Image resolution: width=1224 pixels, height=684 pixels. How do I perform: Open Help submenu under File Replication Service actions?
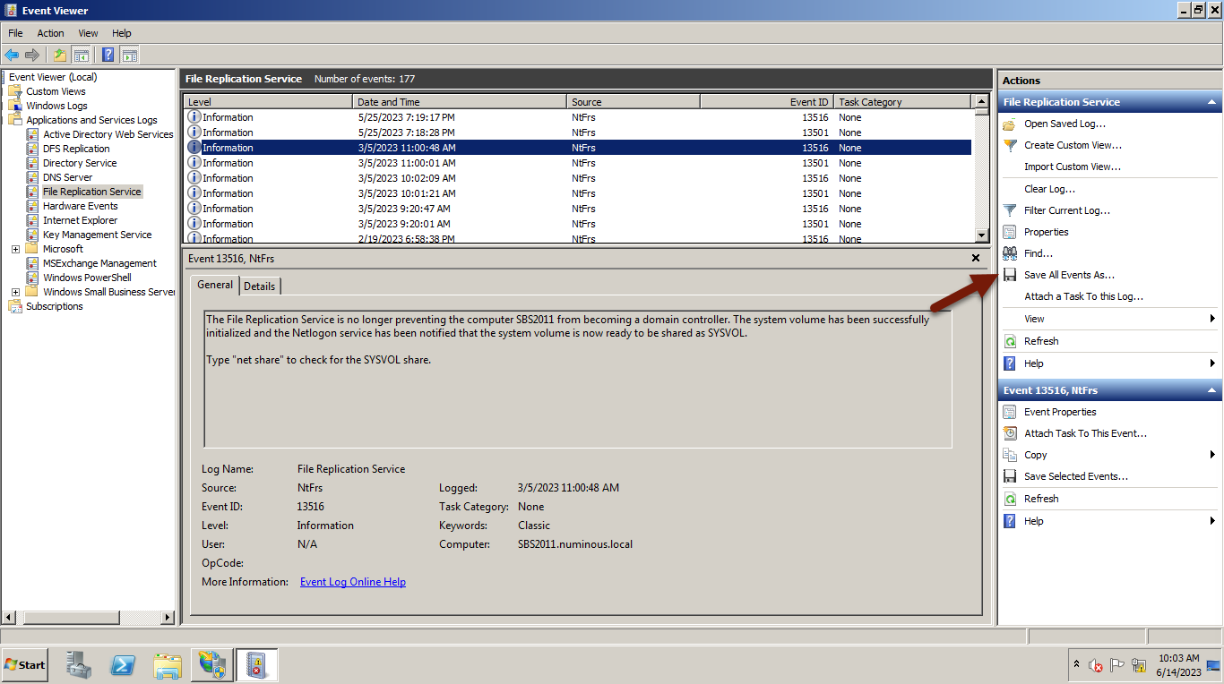1109,363
